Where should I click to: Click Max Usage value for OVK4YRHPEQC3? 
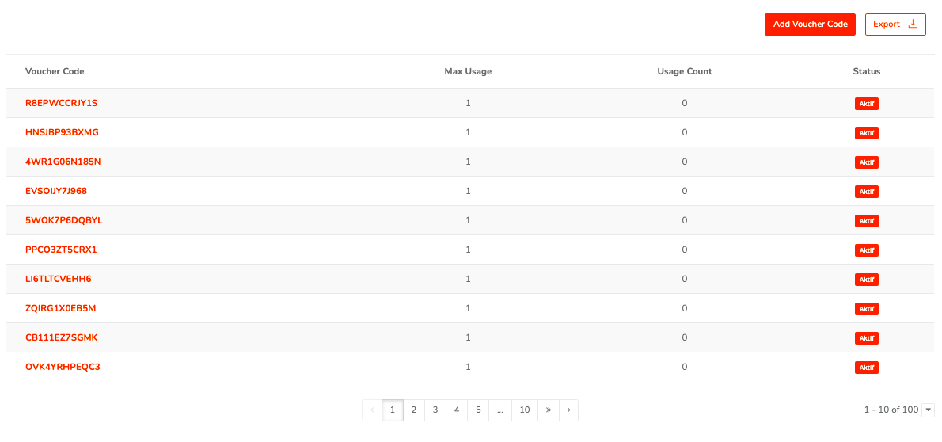point(468,367)
